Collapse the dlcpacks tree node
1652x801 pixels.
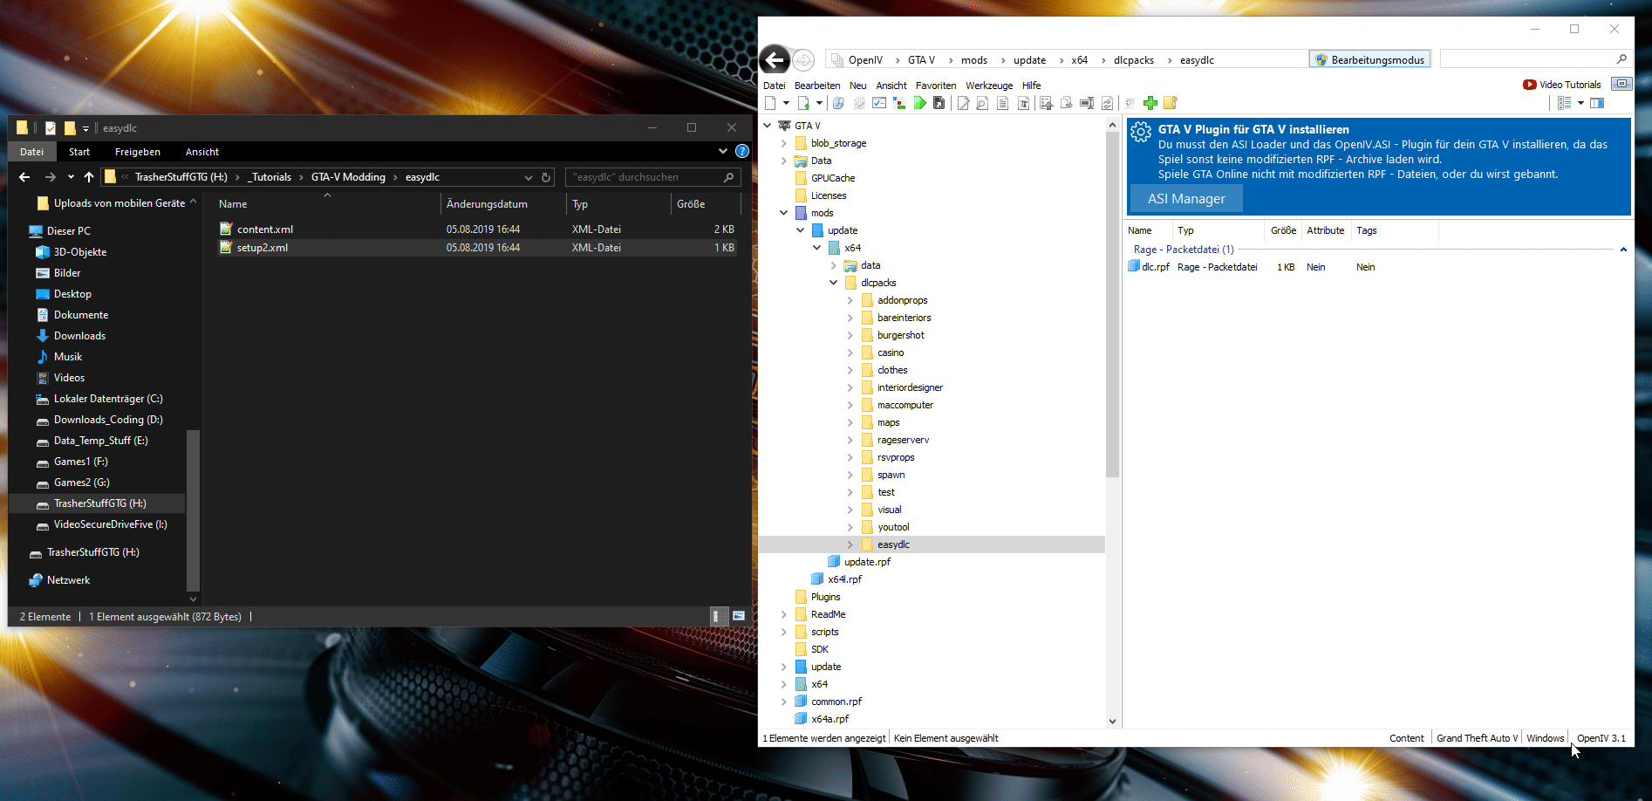point(833,283)
